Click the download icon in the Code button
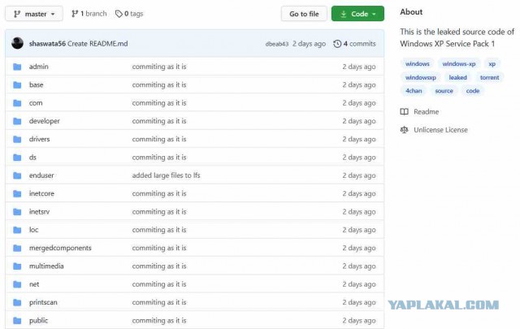The image size is (520, 329). pos(344,14)
